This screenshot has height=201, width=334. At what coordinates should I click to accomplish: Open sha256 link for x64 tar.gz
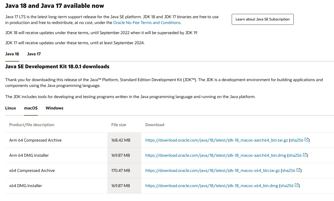pyautogui.click(x=289, y=171)
